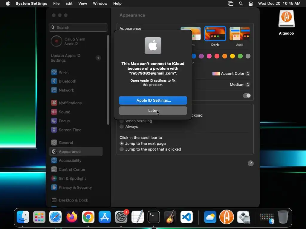Choose red accent color
Image resolution: width=306 pixels, height=229 pixels.
217,56
